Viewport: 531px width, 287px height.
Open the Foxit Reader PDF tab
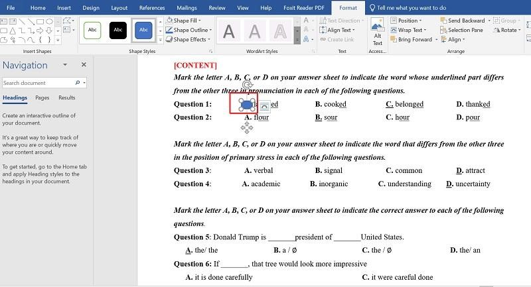(304, 7)
